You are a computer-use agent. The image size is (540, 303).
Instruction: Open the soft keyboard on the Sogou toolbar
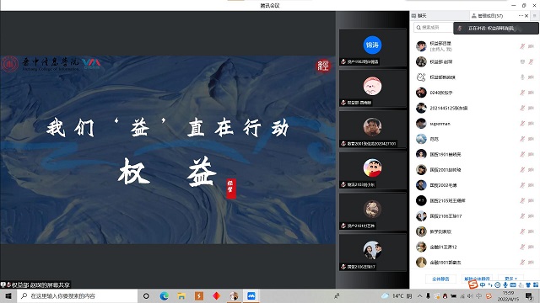[513, 284]
